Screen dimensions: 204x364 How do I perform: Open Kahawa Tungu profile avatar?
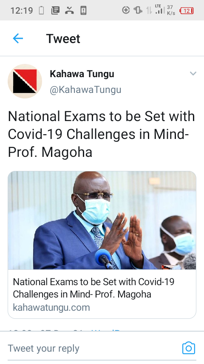(25, 81)
